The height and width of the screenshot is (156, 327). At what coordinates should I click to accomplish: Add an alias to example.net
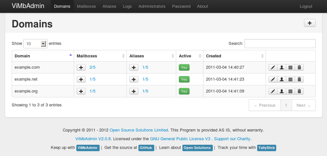pyautogui.click(x=134, y=79)
